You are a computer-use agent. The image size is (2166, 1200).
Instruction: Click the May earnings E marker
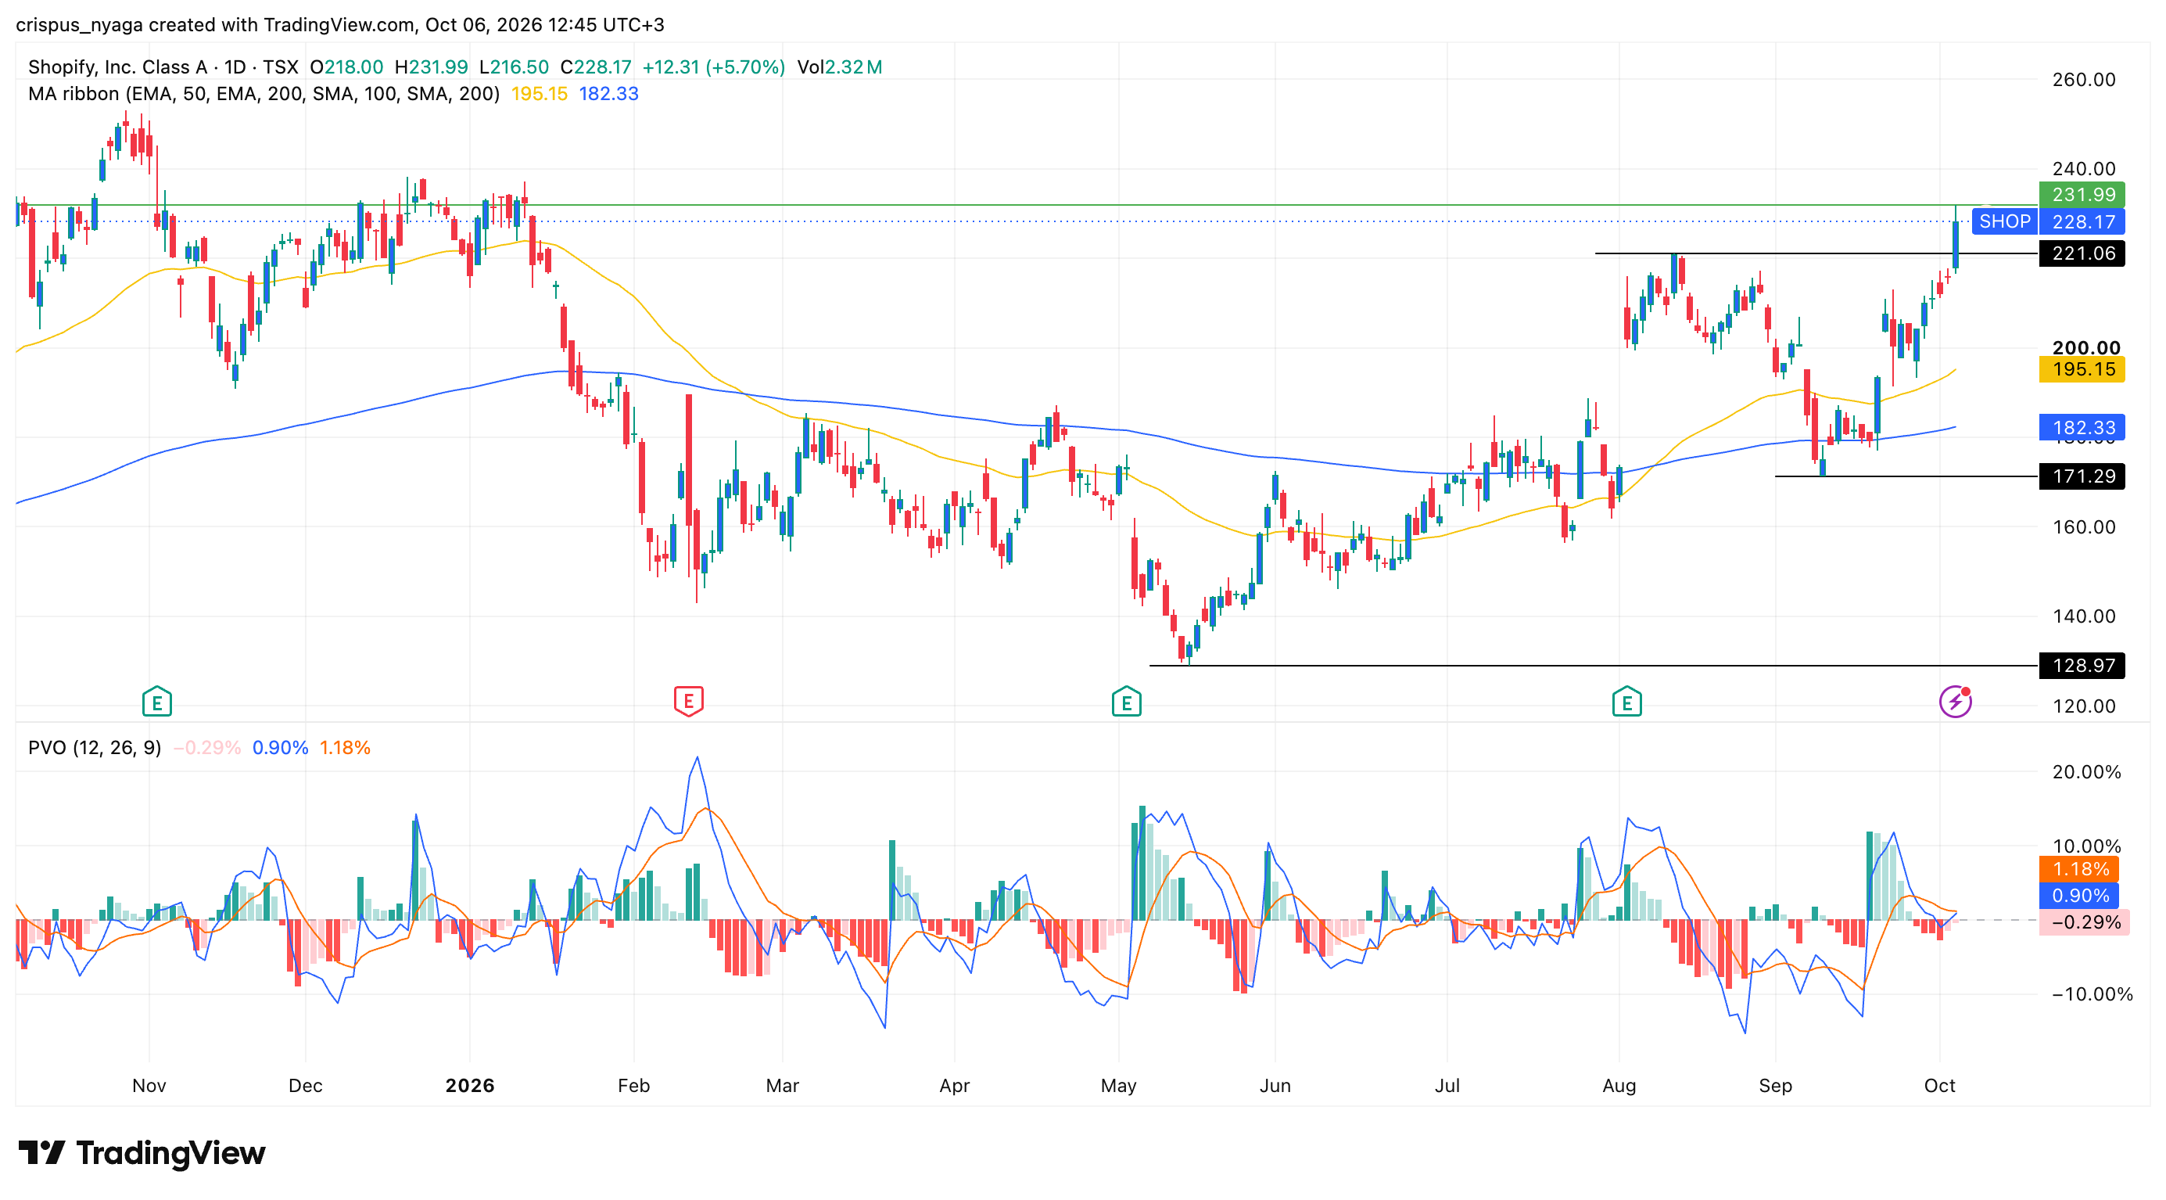[1126, 702]
